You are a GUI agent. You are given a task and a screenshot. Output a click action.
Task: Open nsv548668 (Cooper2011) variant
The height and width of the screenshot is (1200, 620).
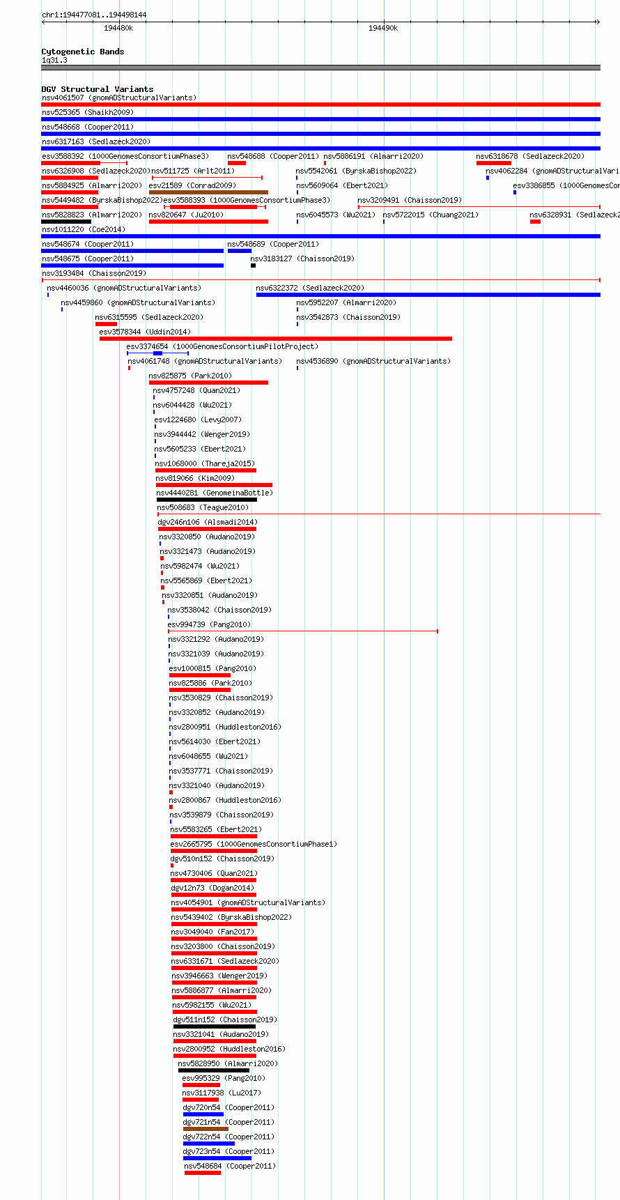(x=88, y=127)
